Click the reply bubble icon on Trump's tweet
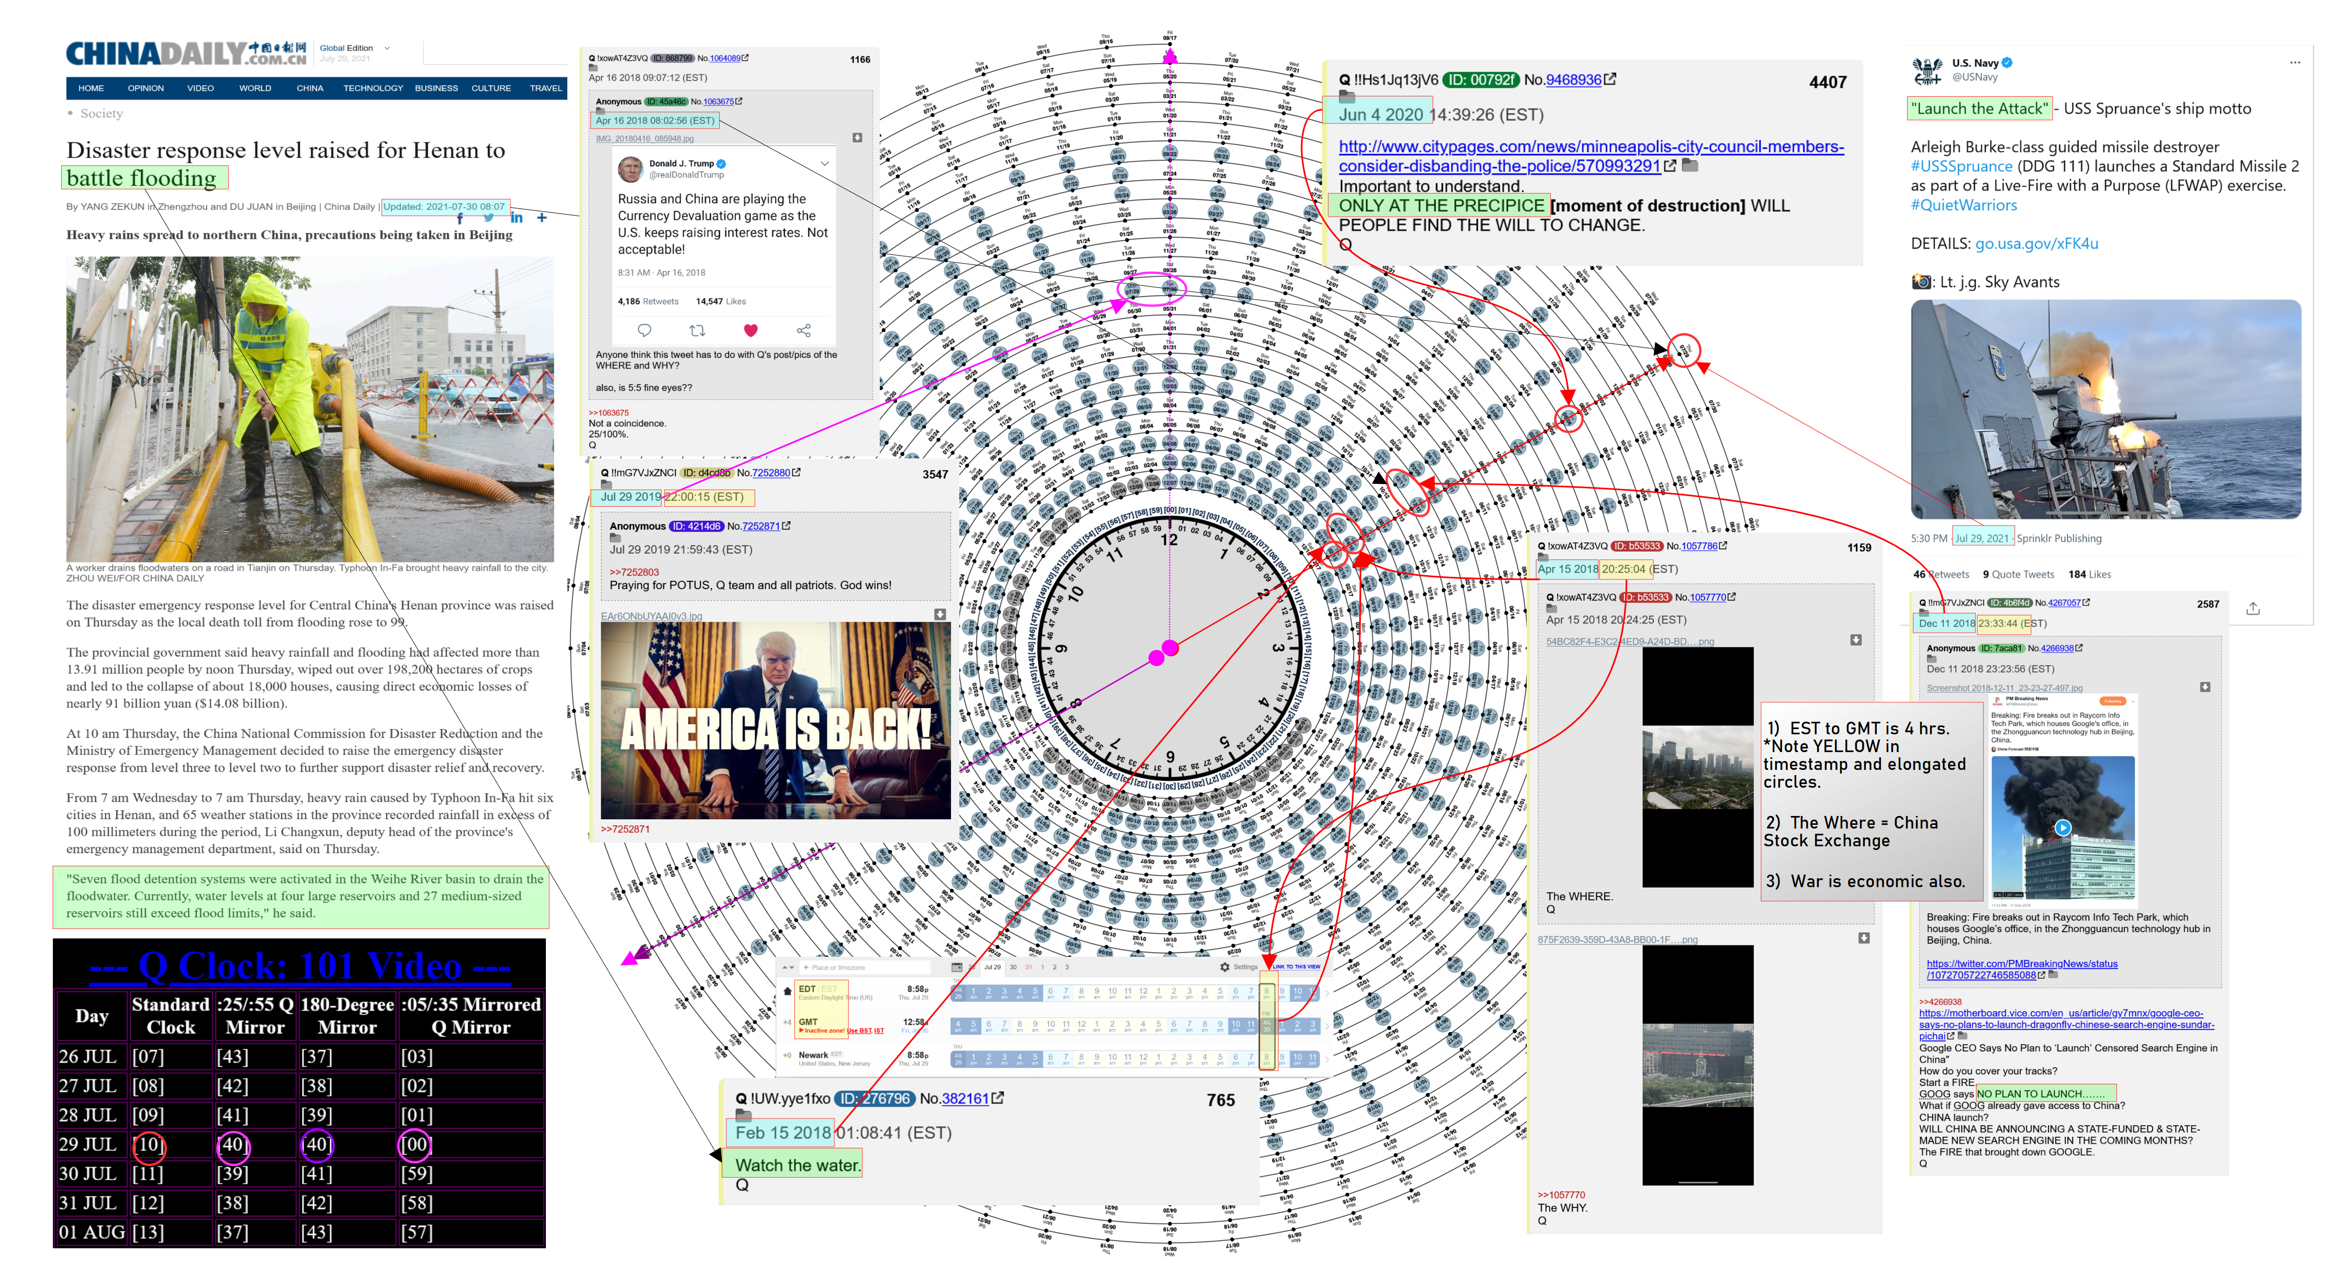This screenshot has height=1287, width=2340. (644, 331)
